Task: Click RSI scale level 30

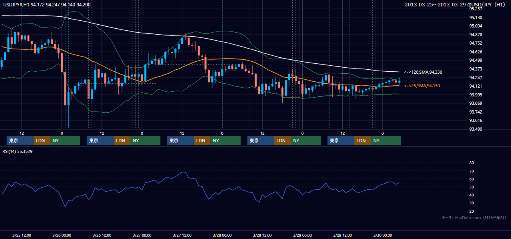Action: tap(471, 203)
